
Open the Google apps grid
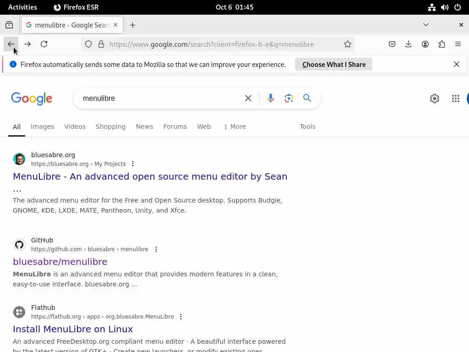click(x=456, y=99)
